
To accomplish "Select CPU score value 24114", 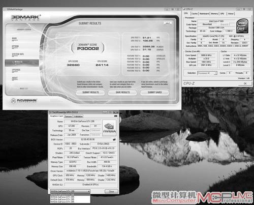I will 102,65.
